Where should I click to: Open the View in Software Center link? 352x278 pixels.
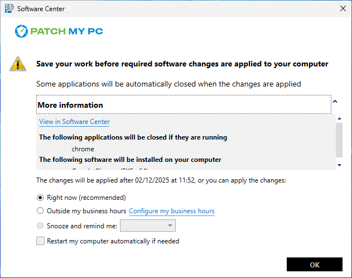pos(74,122)
